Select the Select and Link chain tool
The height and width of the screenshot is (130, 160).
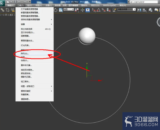pos(3,10)
